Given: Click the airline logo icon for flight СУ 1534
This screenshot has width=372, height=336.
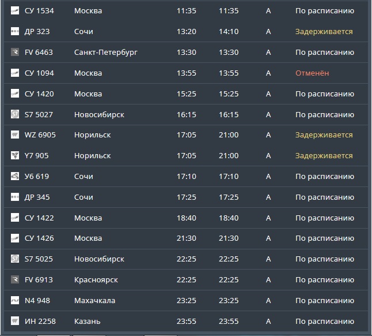Looking at the screenshot, I should [16, 11].
